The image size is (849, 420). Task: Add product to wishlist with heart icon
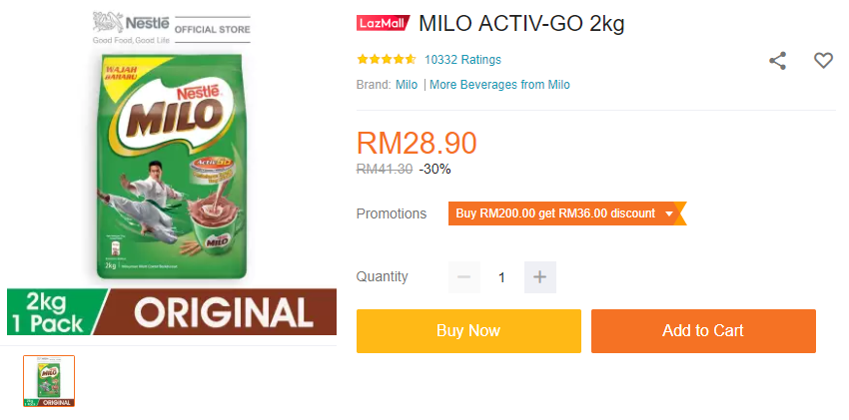pyautogui.click(x=823, y=61)
